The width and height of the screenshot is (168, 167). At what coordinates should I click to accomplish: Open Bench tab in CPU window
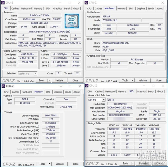pyautogui.click(x=67, y=8)
